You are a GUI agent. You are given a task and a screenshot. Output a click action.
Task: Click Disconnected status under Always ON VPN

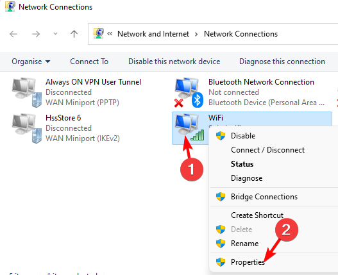(69, 92)
